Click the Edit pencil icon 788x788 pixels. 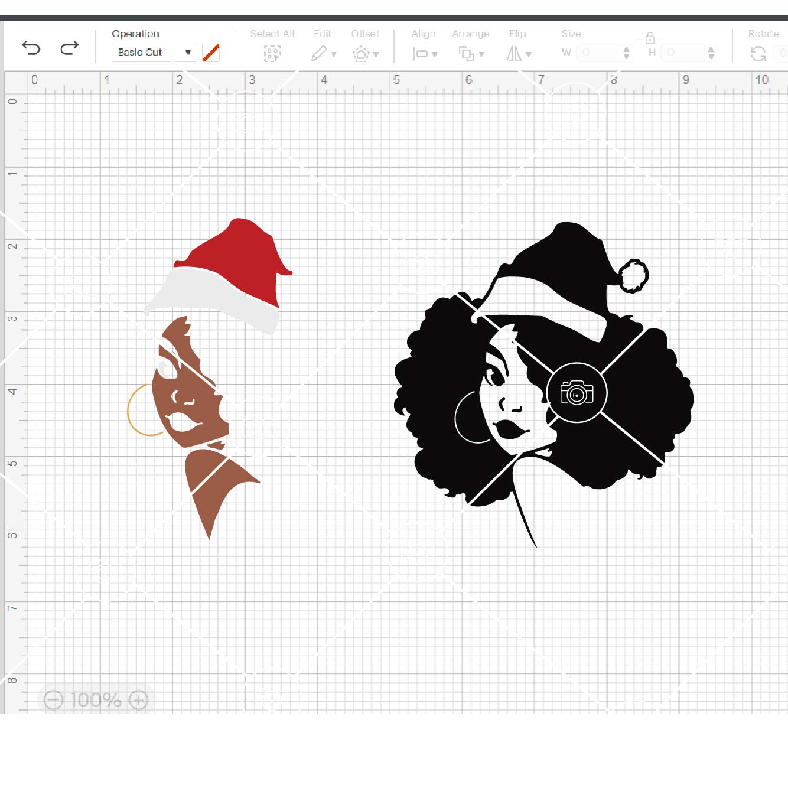tap(319, 54)
